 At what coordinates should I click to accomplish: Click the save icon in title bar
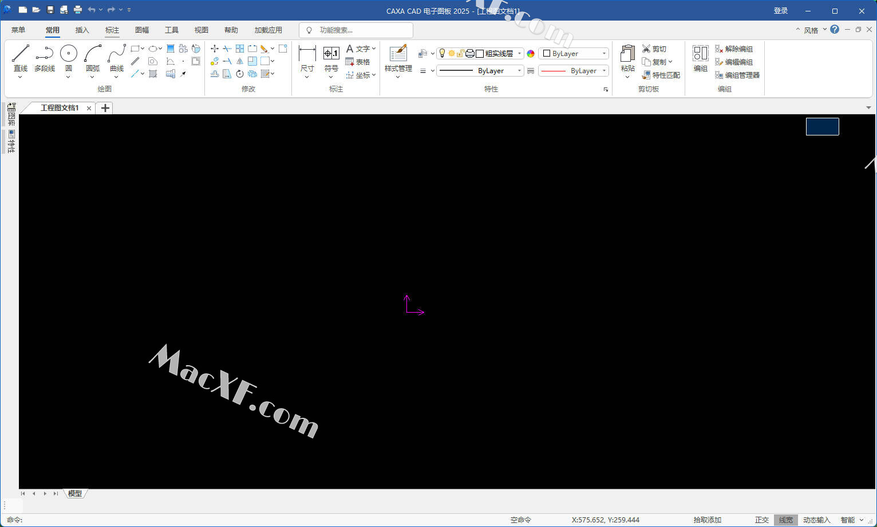[50, 10]
